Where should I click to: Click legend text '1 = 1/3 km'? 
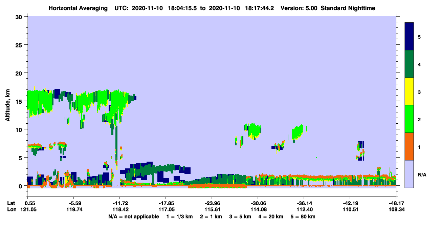click(x=180, y=217)
